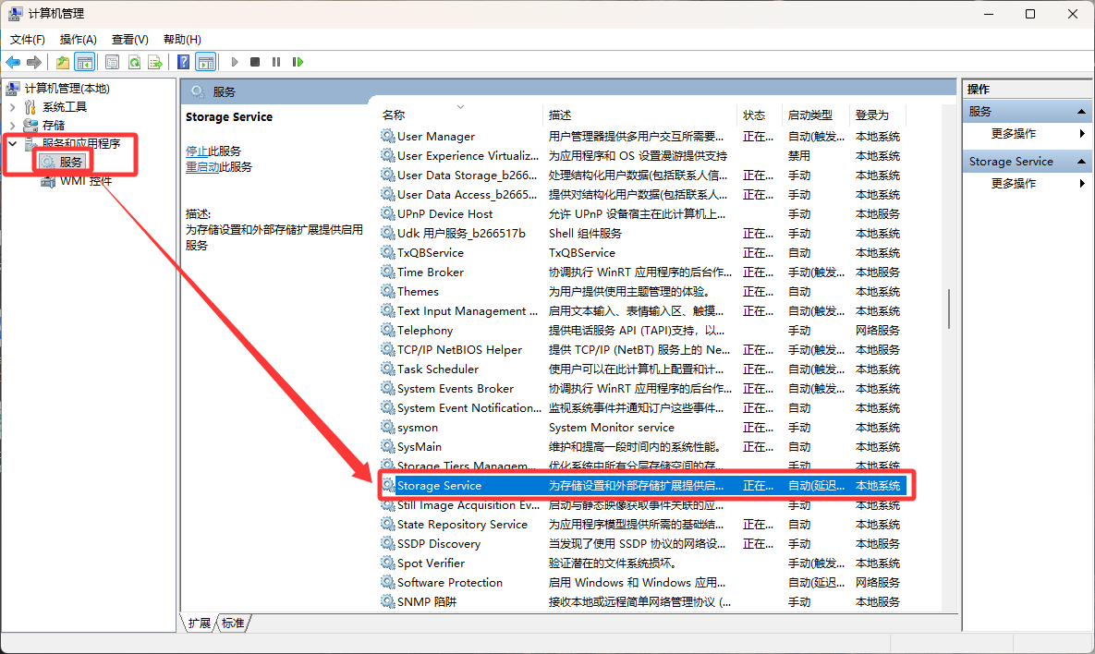
Task: Toggle Show/Hide Console Tree toolbar button
Action: coord(84,62)
